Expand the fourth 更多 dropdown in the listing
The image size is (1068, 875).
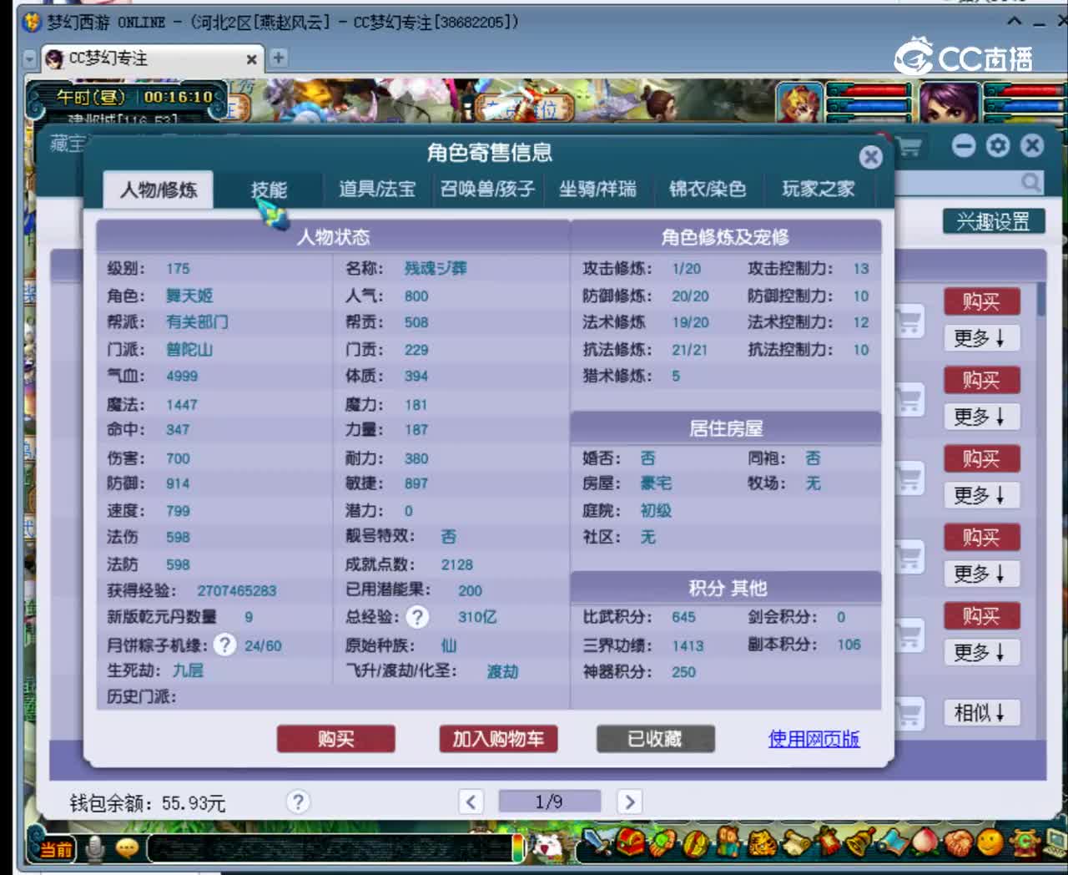point(982,574)
